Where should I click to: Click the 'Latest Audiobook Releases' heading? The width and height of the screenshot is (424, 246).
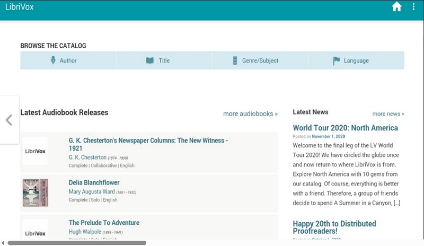point(64,112)
